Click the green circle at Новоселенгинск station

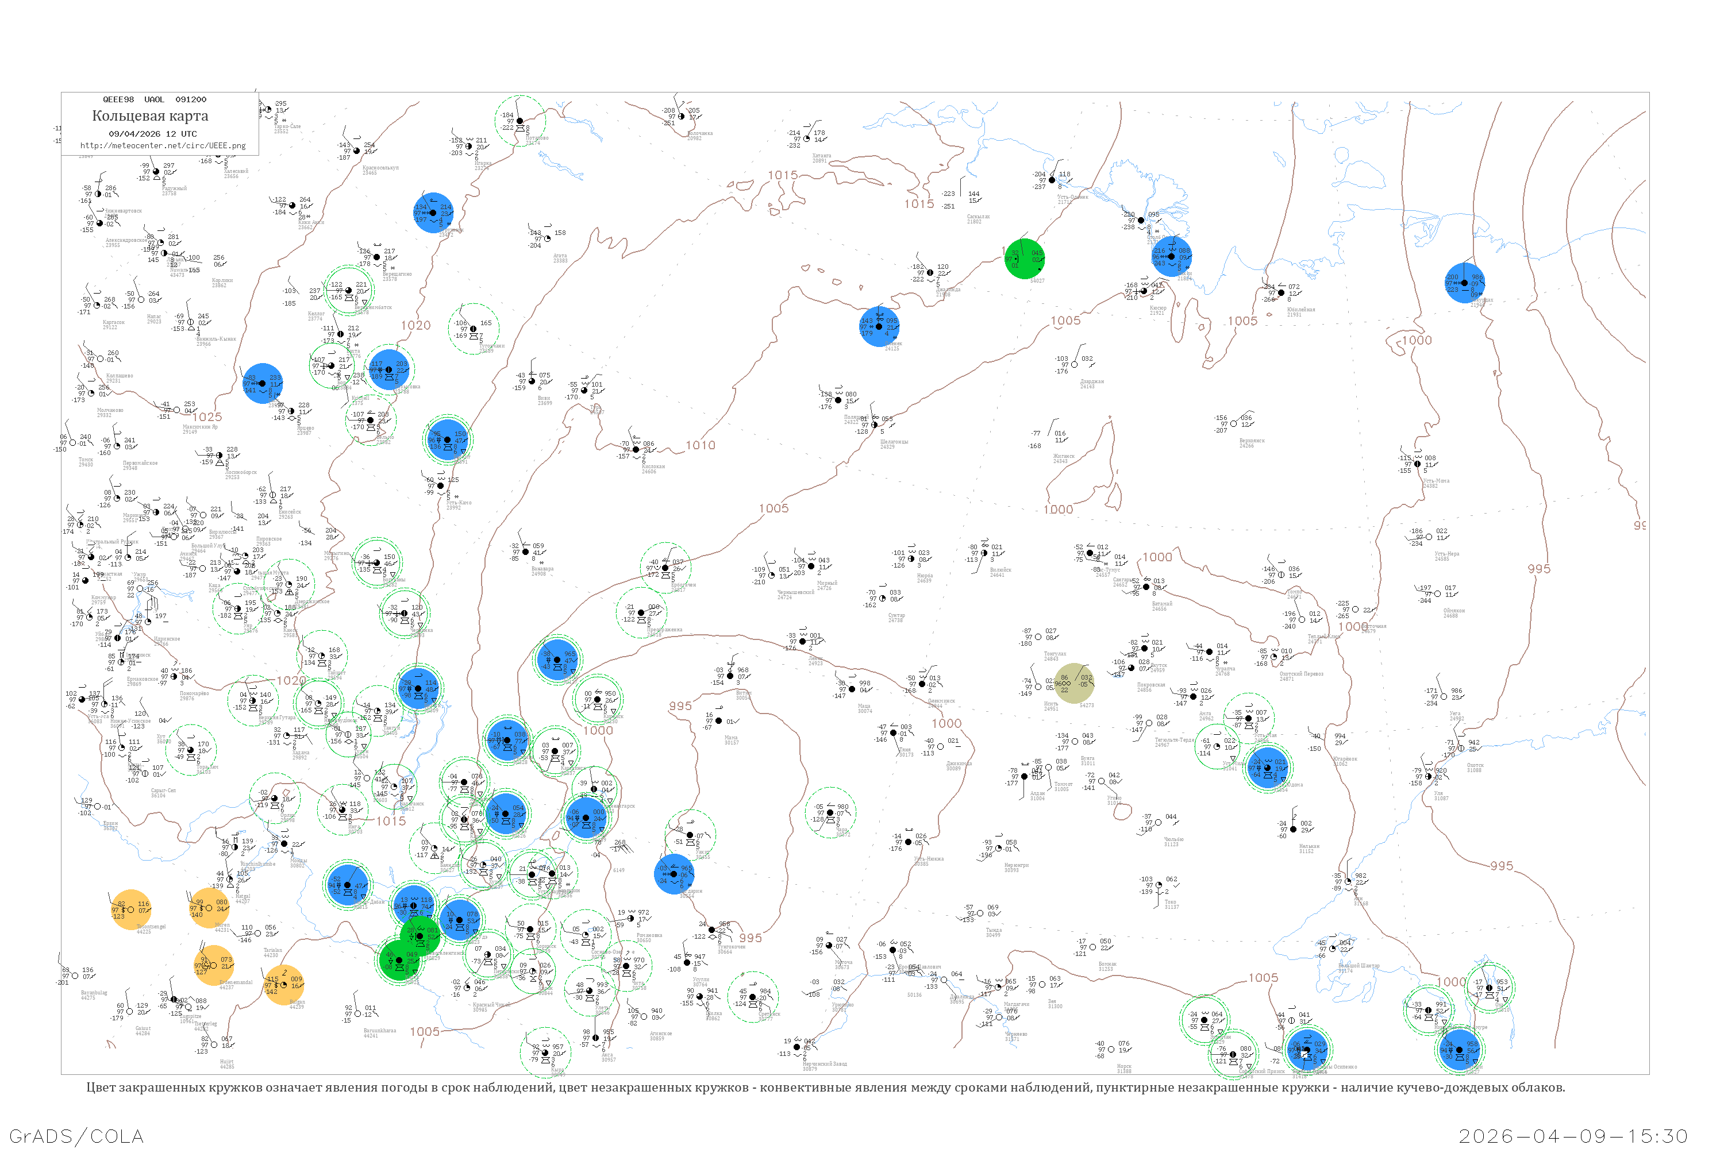[420, 936]
